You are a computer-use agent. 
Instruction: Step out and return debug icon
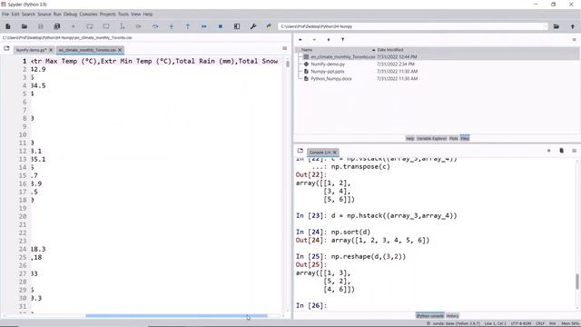pyautogui.click(x=188, y=26)
